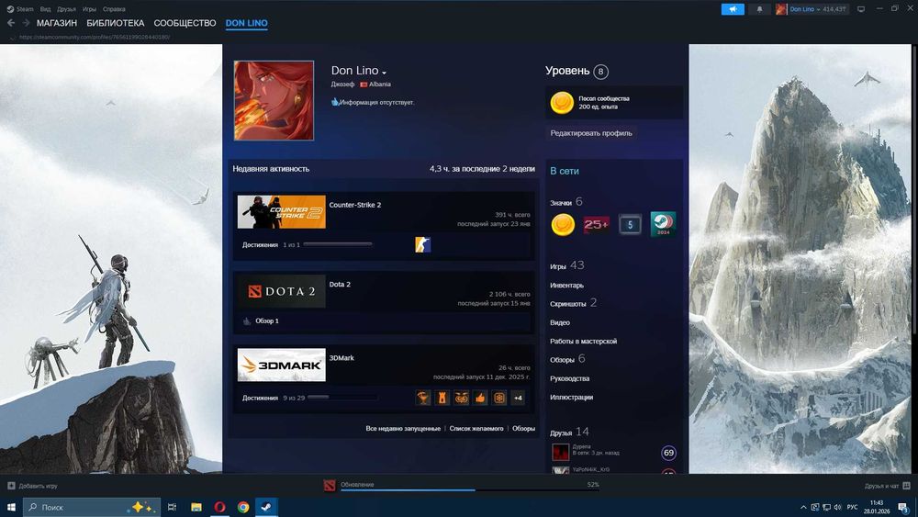Click the 3DMark achievements progress bar

(342, 397)
